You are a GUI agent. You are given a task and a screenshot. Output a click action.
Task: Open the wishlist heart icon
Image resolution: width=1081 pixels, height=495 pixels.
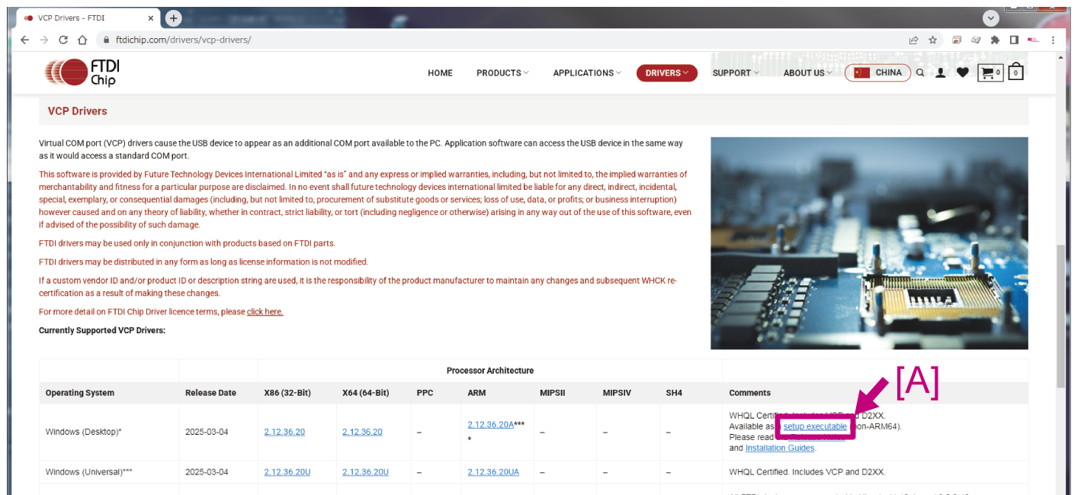963,73
